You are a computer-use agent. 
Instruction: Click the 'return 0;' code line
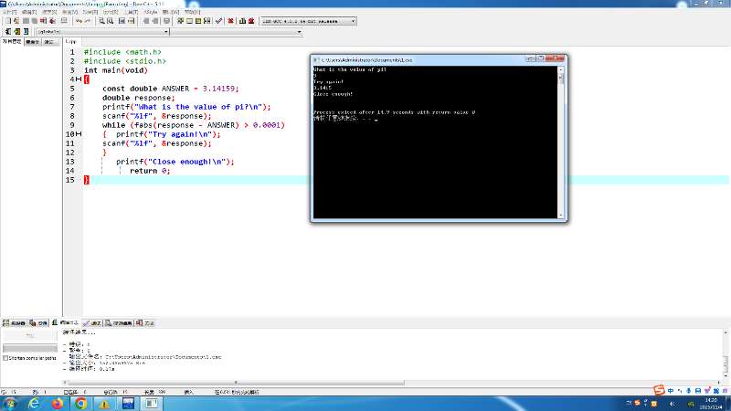150,171
